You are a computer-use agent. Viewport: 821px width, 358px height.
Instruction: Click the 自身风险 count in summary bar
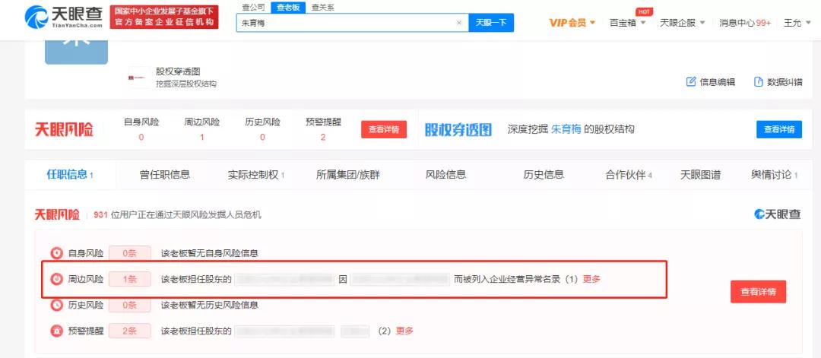coord(141,137)
